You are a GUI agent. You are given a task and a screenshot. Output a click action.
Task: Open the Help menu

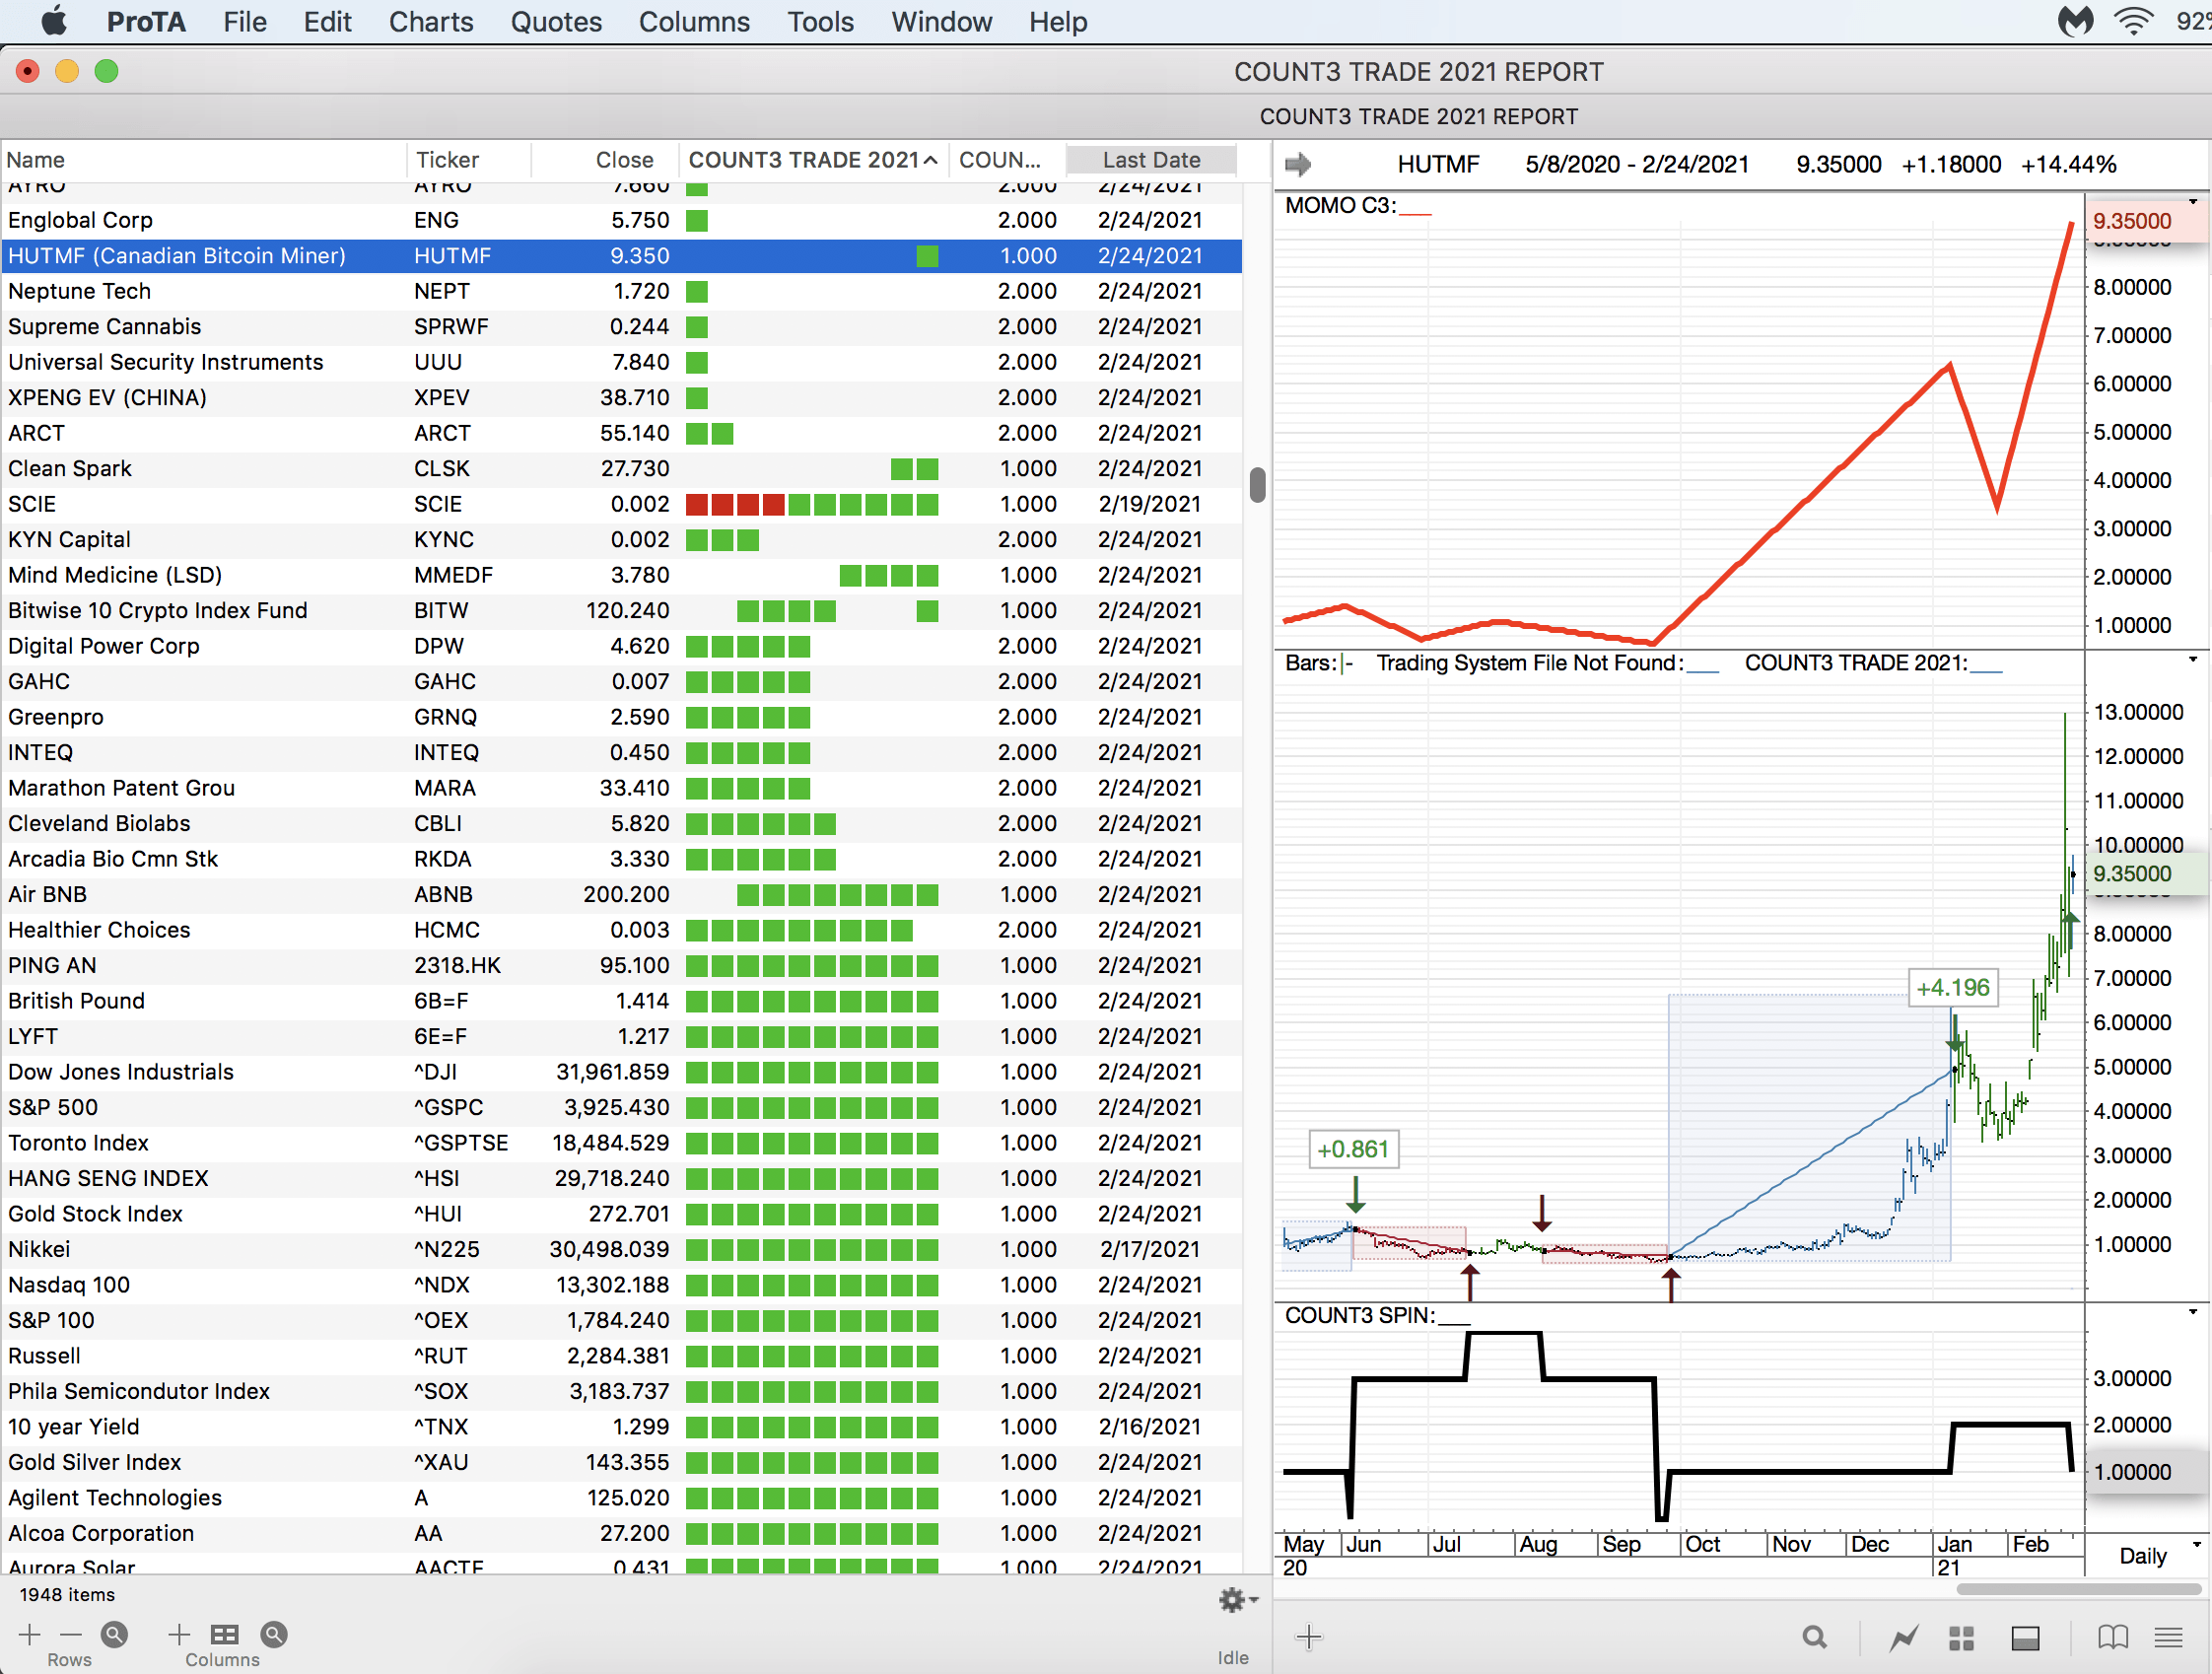1058,21
